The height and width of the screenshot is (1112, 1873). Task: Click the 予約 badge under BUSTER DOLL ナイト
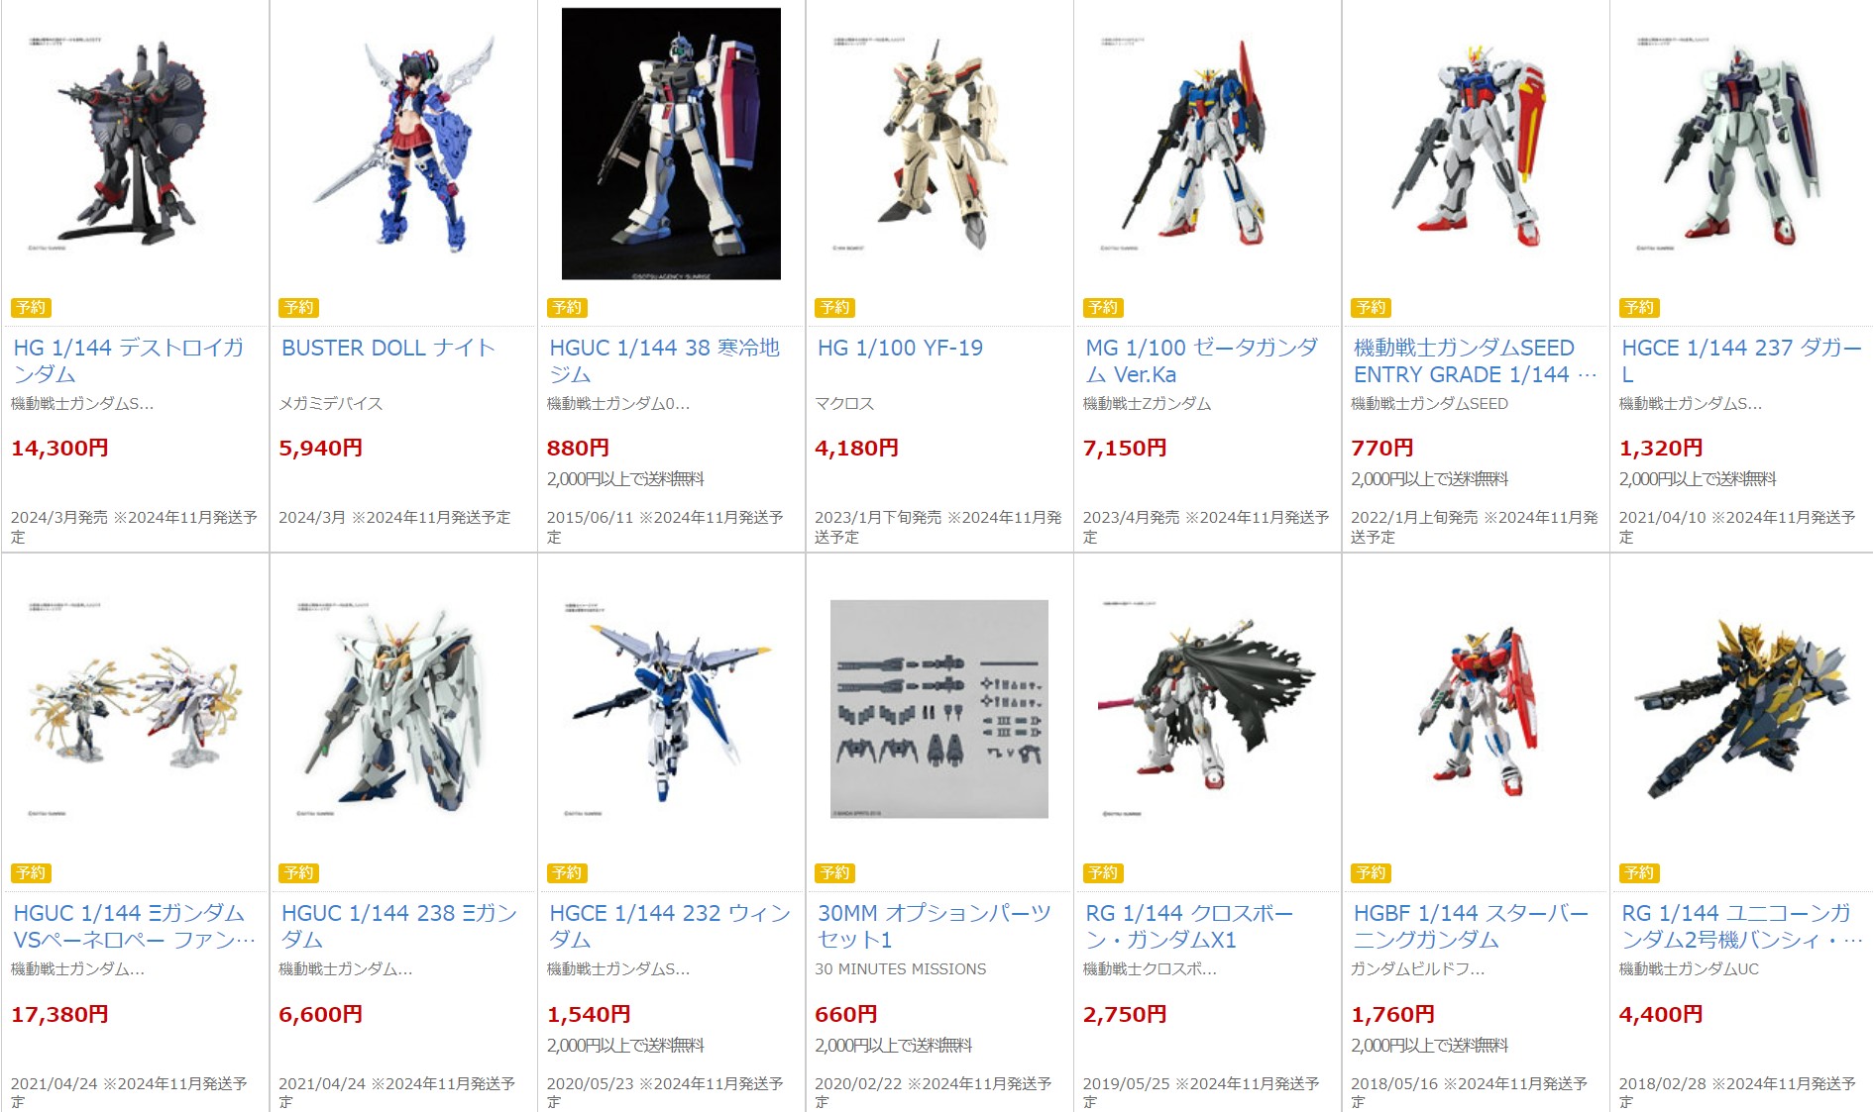click(x=299, y=308)
